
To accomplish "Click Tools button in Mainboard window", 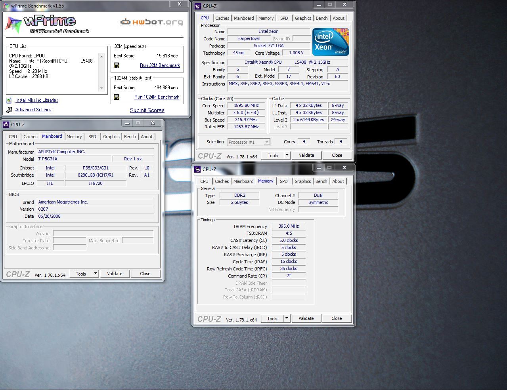I will coord(81,274).
